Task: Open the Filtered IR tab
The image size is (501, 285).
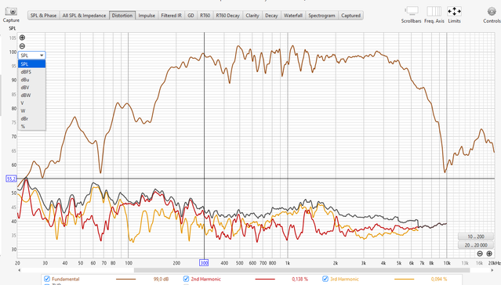Action: pos(171,16)
